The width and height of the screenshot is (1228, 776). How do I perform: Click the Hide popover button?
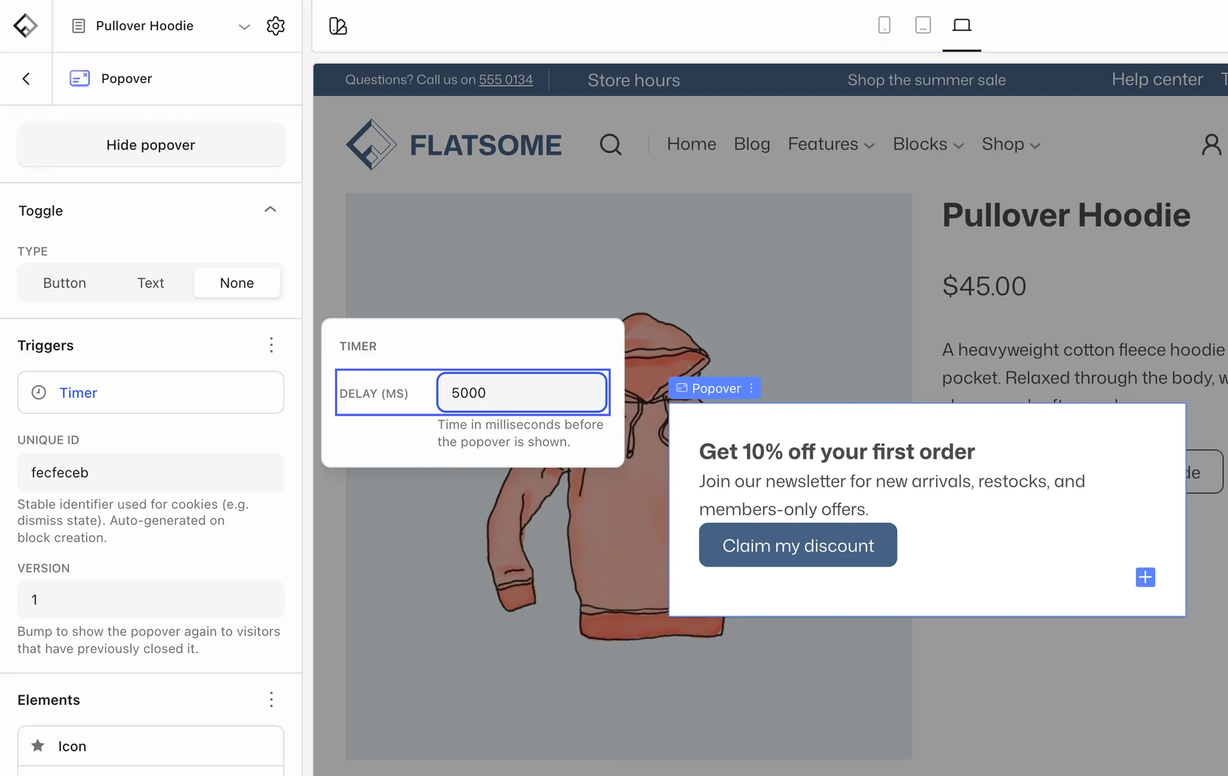pos(151,145)
